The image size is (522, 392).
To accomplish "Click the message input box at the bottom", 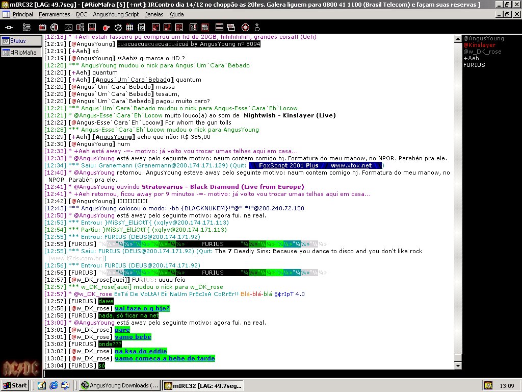I will tap(252, 374).
